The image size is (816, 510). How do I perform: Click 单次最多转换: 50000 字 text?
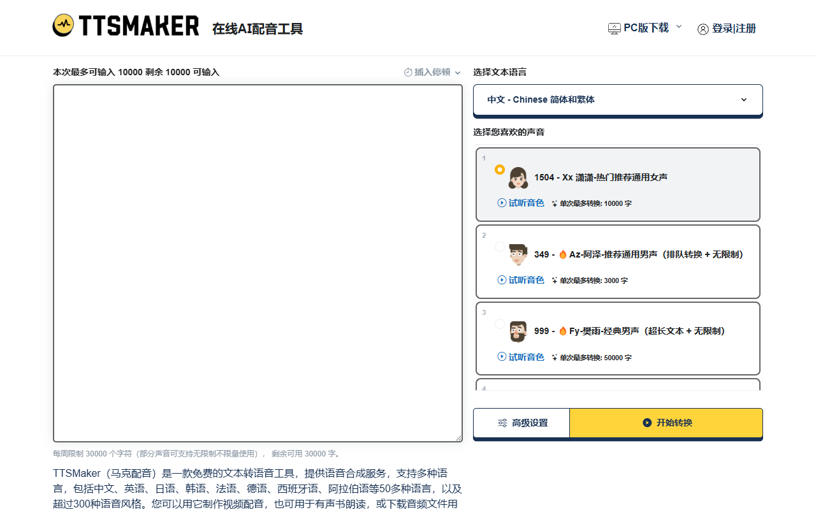pos(596,358)
